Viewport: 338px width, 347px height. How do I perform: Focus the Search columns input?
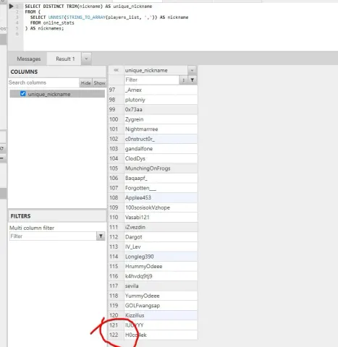(43, 82)
